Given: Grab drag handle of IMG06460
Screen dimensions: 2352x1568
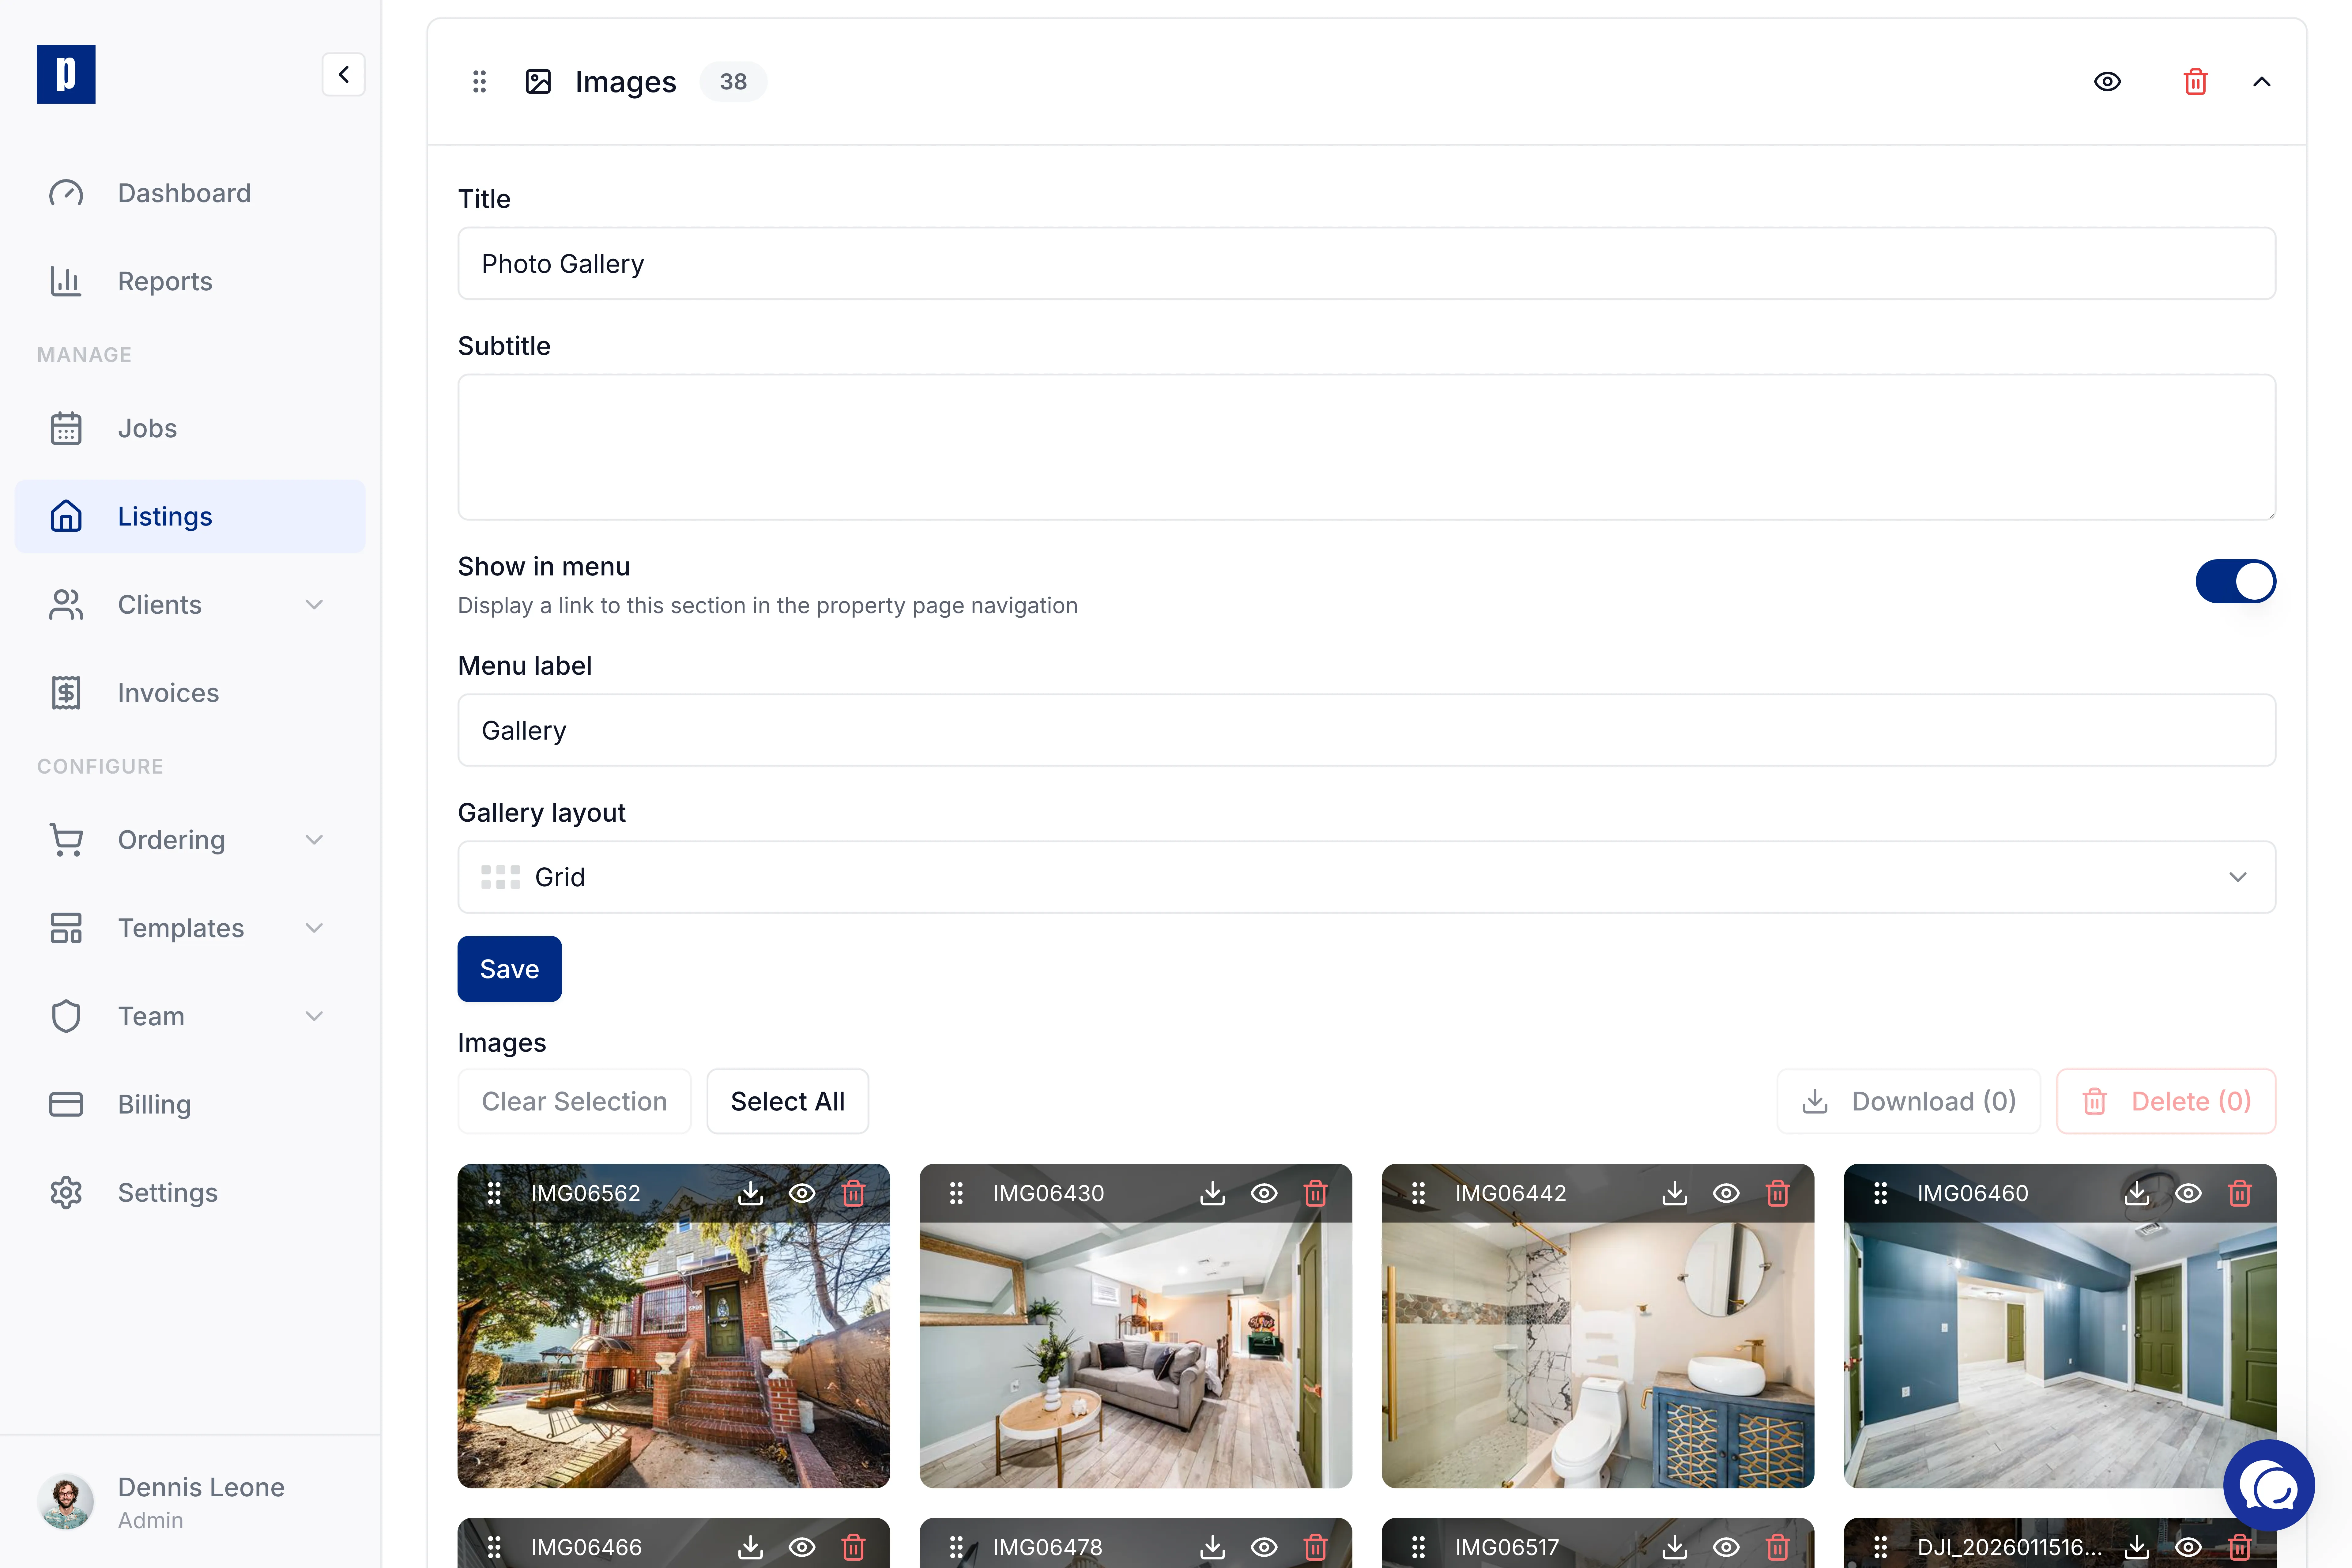Looking at the screenshot, I should (x=1880, y=1193).
